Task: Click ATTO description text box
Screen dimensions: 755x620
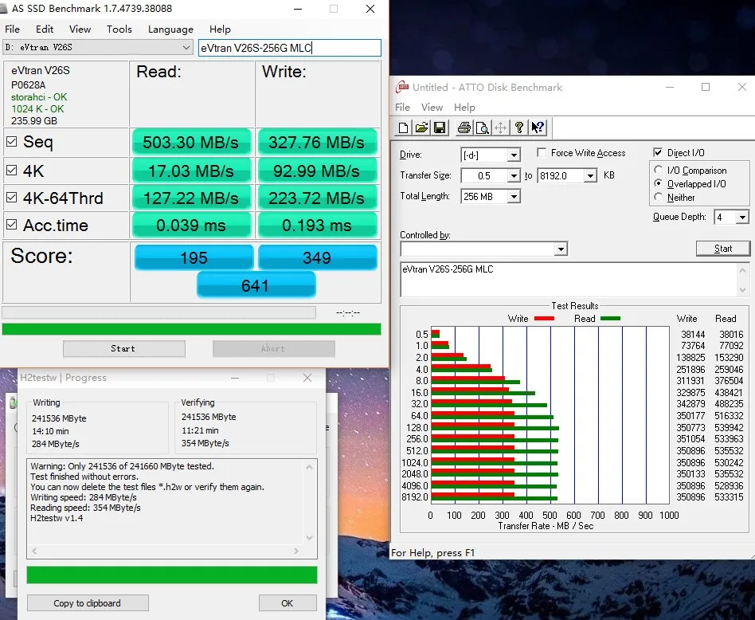Action: (x=570, y=280)
